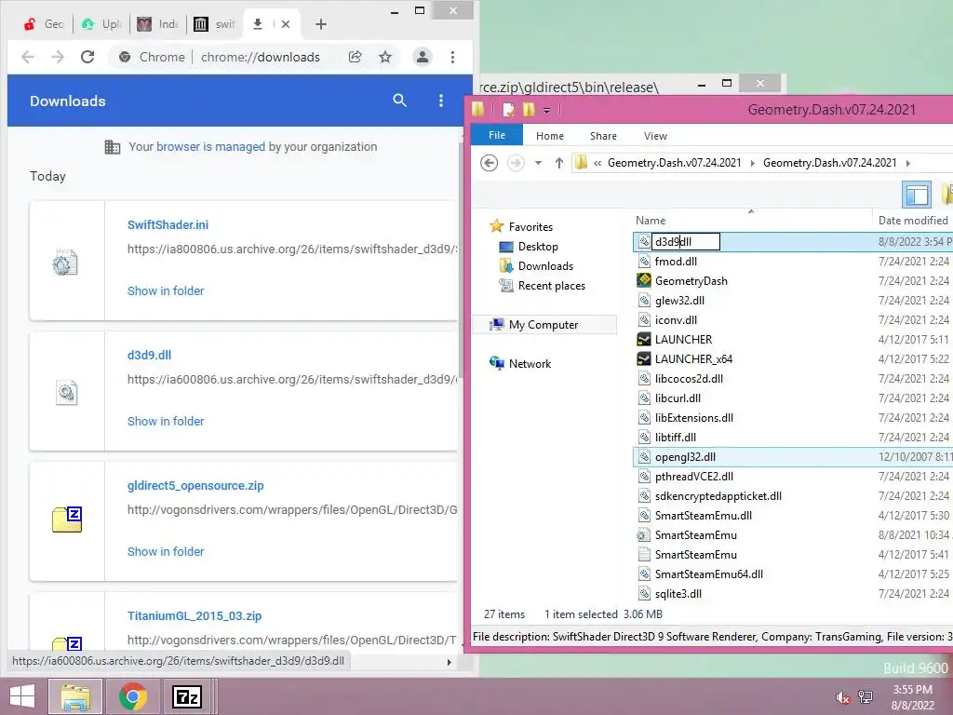
Task: Expand arrow between the two Geometry.Dash breadcrumbs
Action: tap(752, 163)
